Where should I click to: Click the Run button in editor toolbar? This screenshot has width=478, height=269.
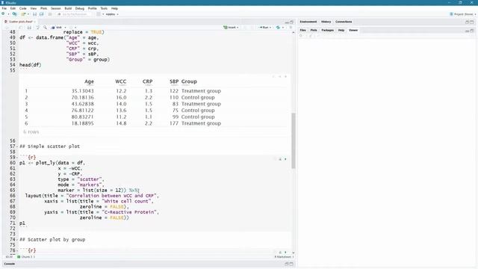pos(264,28)
